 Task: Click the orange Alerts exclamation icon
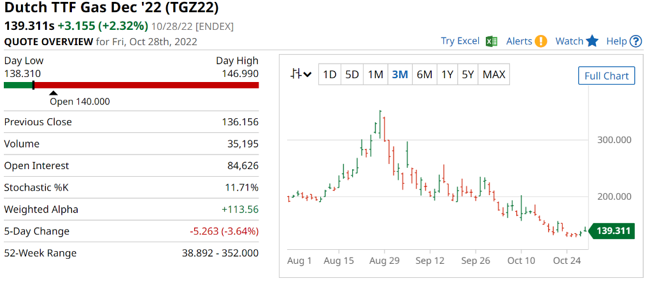tap(541, 41)
